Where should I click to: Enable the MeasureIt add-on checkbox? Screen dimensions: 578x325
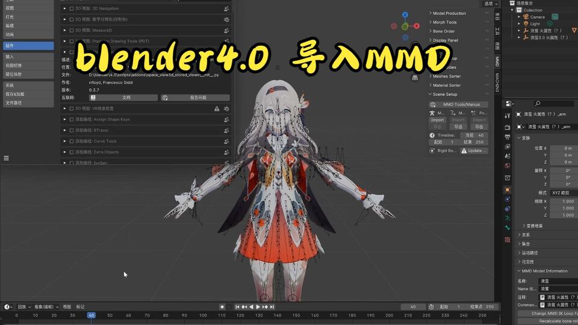[x=72, y=30]
